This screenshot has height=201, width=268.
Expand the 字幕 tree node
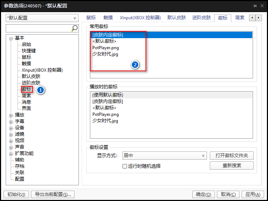click(11, 122)
